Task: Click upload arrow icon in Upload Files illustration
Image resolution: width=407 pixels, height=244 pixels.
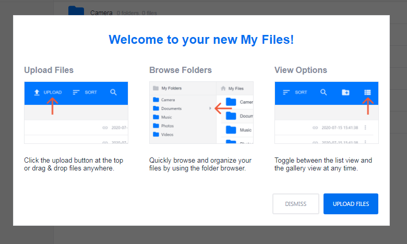Action: coord(37,92)
